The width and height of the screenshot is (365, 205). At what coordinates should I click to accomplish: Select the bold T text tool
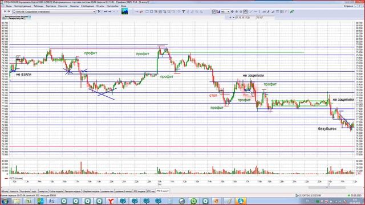(184, 11)
